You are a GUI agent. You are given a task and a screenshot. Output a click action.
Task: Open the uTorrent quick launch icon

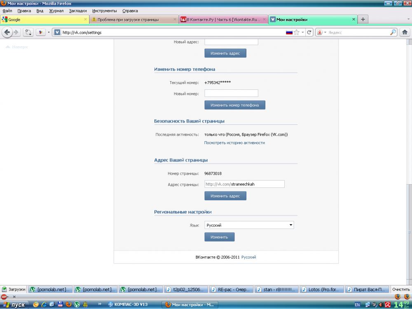(x=77, y=304)
